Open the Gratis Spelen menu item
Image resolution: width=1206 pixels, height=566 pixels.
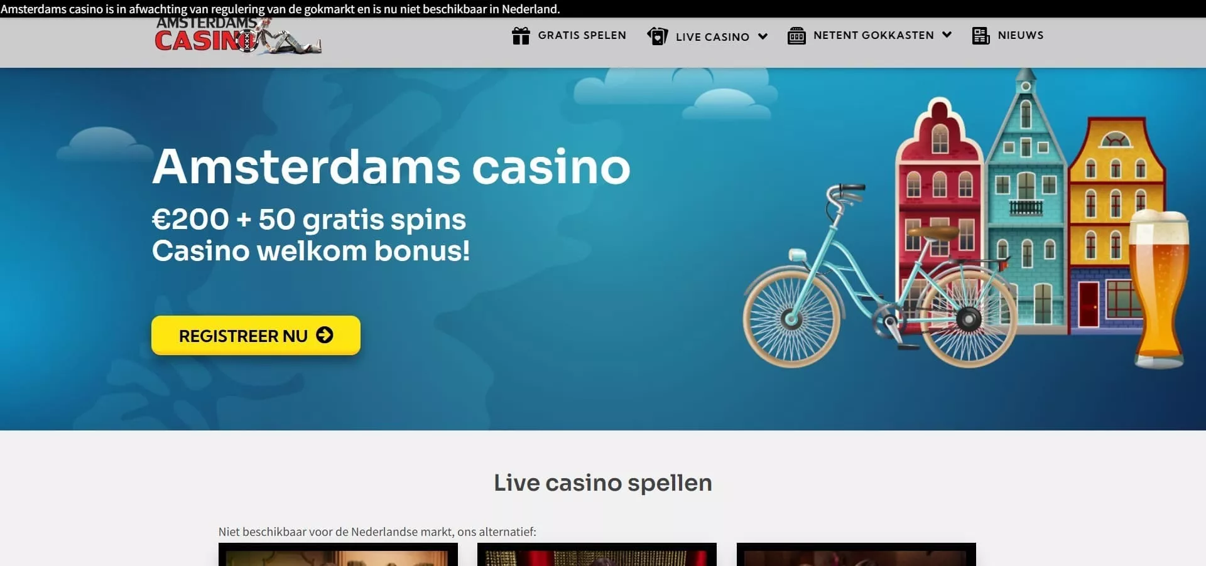569,36
